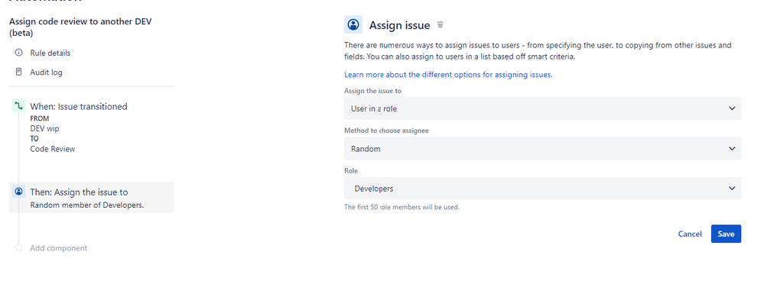Click Add component
Image resolution: width=764 pixels, height=281 pixels.
point(58,248)
